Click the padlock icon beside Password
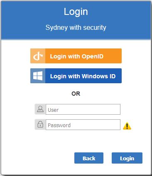The width and height of the screenshot is (152, 176). (40, 124)
